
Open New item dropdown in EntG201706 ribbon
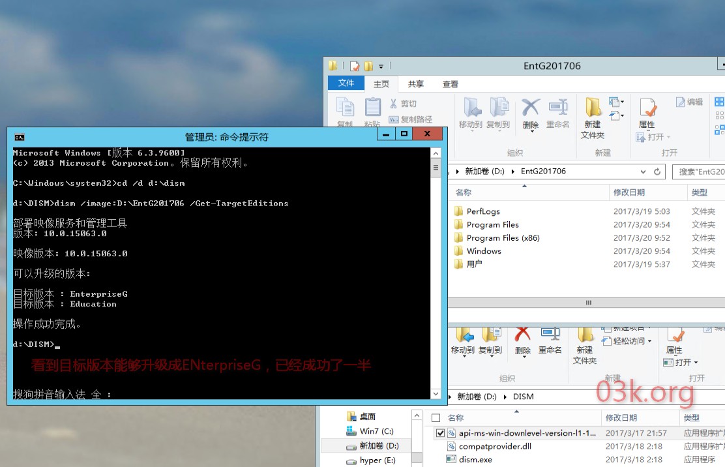click(x=616, y=102)
